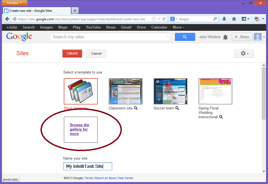Open Gmail in Google bar

[x=126, y=27]
